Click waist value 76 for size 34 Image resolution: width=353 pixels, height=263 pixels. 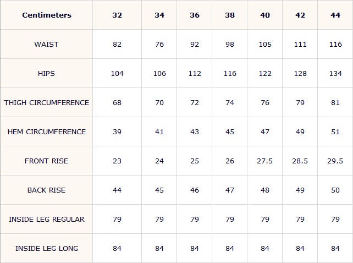tap(159, 44)
